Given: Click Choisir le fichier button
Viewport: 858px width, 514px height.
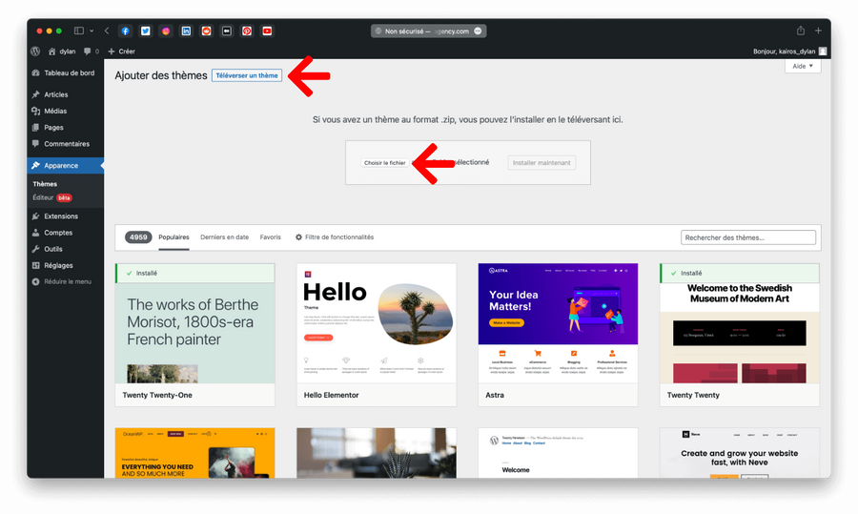Looking at the screenshot, I should 385,162.
